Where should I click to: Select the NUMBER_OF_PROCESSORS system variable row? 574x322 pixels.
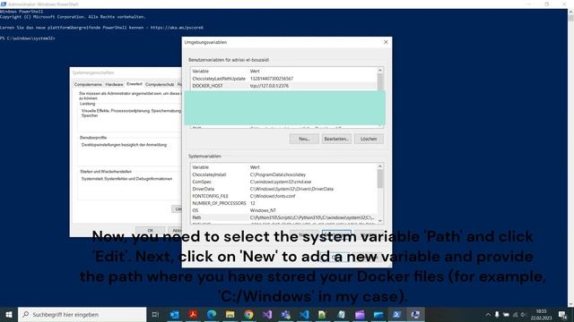[x=283, y=203]
